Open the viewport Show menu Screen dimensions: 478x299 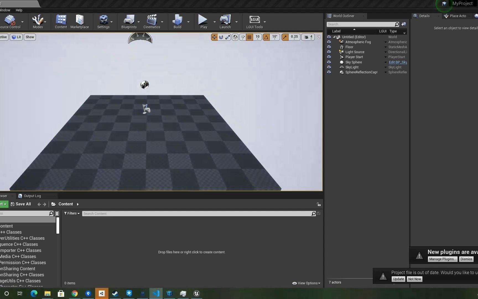[30, 37]
